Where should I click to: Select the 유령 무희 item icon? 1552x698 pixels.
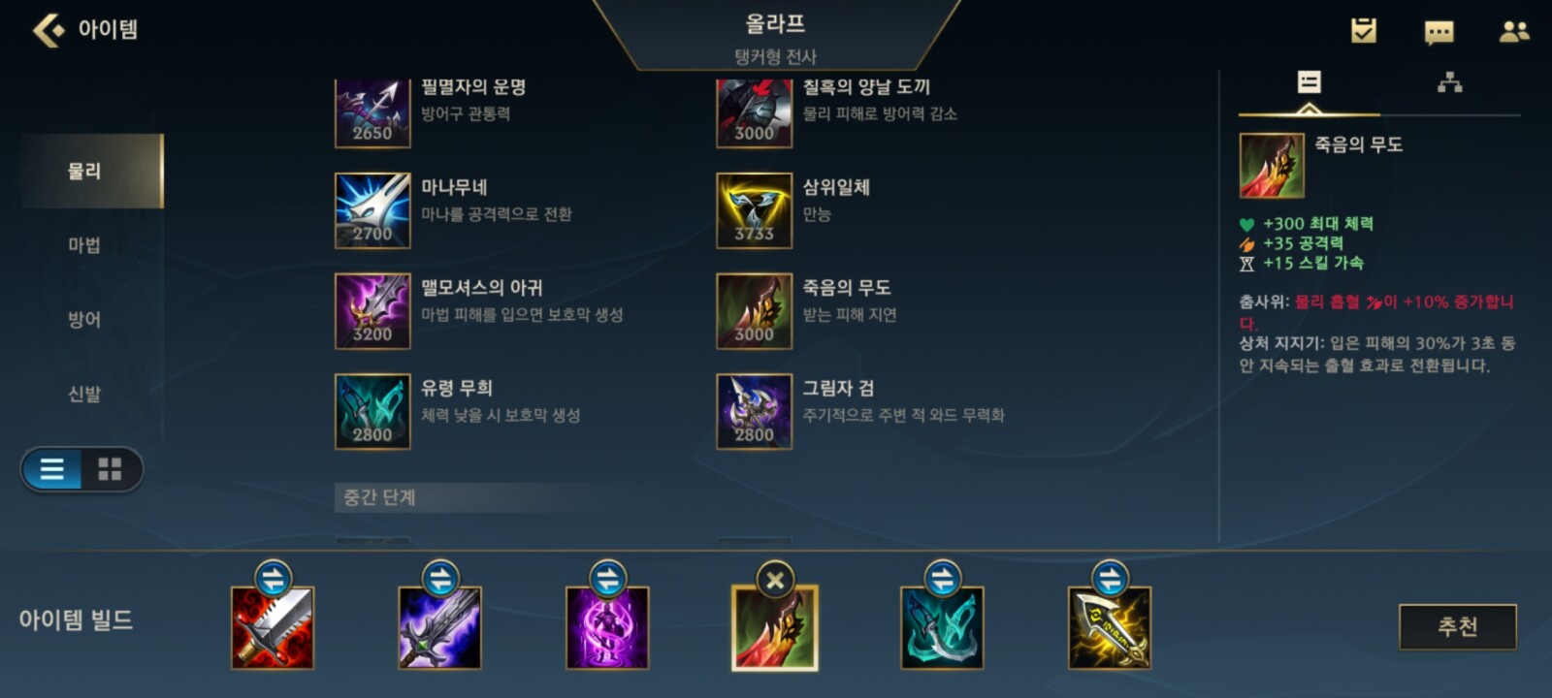tap(372, 411)
